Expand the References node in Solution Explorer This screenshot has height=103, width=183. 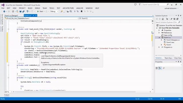tap(159, 33)
